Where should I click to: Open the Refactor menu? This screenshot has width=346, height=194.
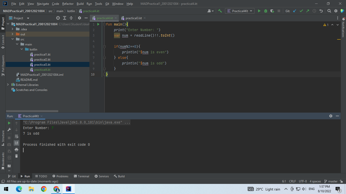click(68, 4)
